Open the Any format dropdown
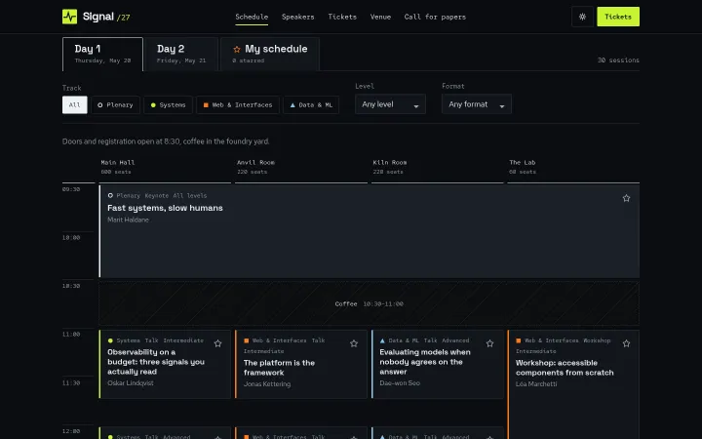Image resolution: width=702 pixels, height=439 pixels. click(477, 104)
